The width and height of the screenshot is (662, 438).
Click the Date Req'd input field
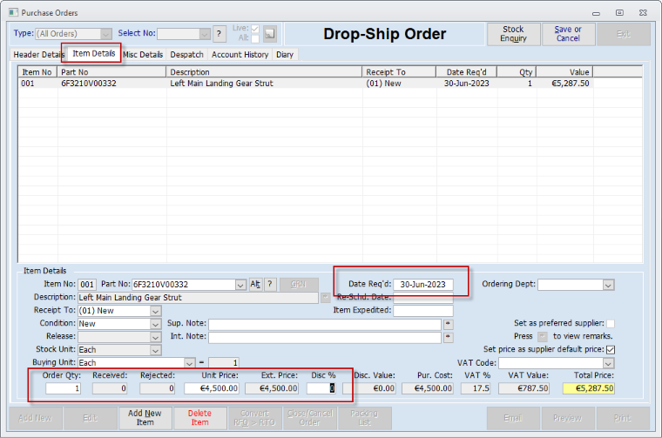[423, 285]
